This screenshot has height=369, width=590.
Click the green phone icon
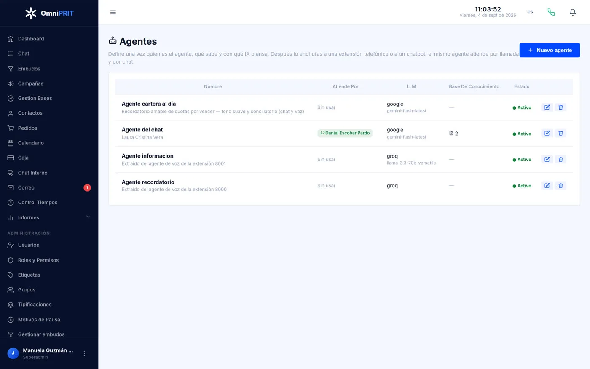click(x=551, y=12)
